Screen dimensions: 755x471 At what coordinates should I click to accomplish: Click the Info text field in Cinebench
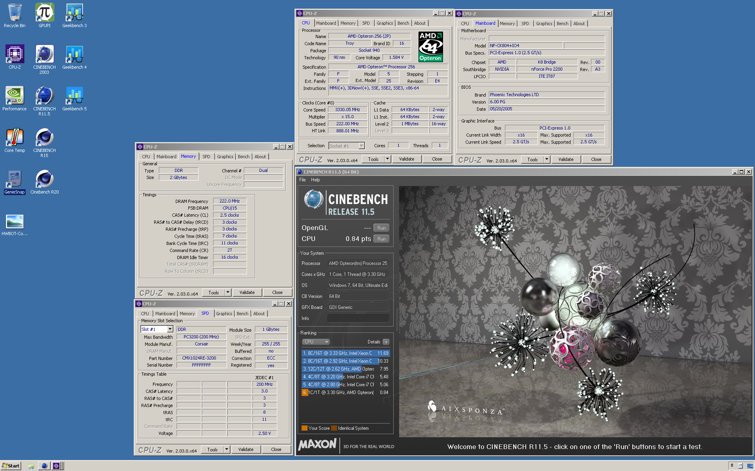(358, 318)
